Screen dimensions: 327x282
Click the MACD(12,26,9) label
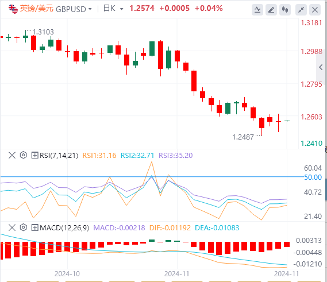pos(64,228)
